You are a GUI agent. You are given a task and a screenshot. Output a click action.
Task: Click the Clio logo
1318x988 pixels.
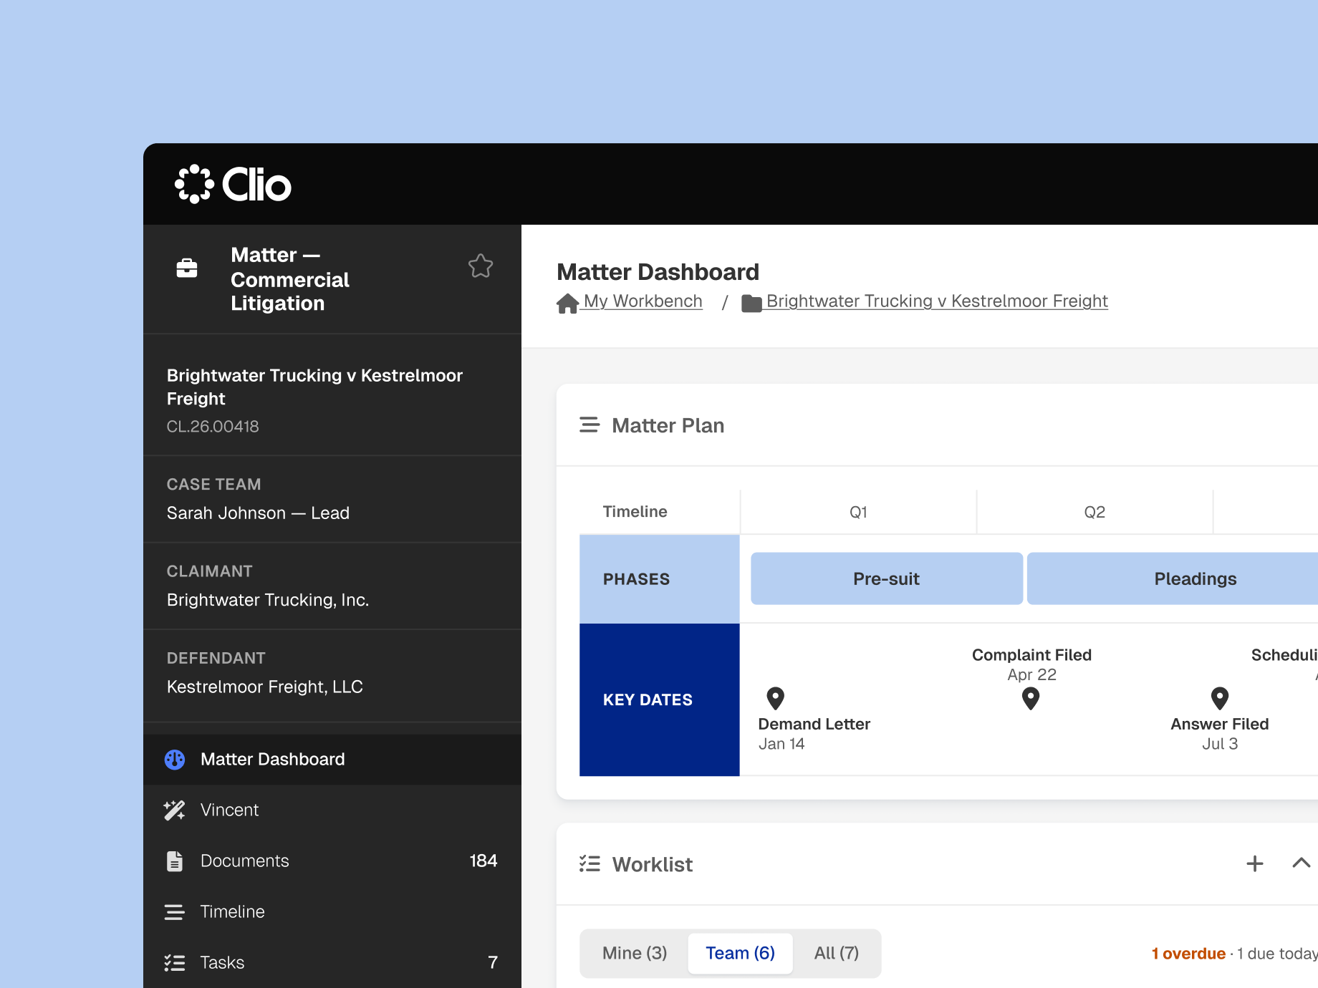click(233, 184)
